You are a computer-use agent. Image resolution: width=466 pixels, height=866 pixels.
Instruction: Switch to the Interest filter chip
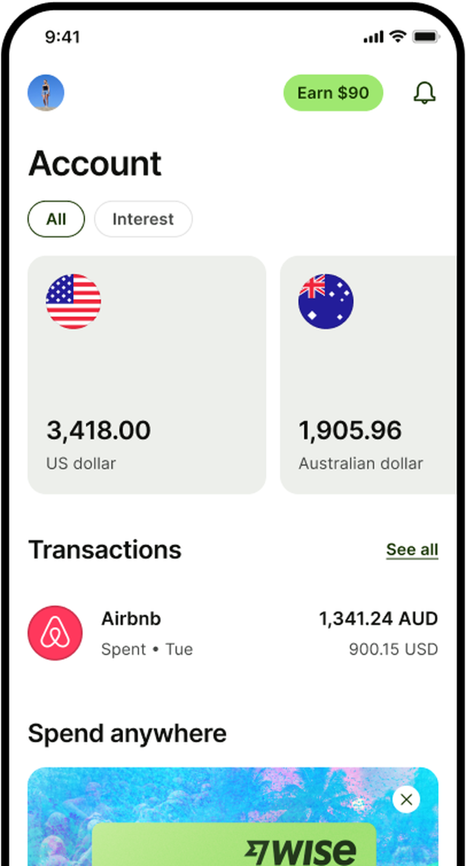pyautogui.click(x=143, y=219)
